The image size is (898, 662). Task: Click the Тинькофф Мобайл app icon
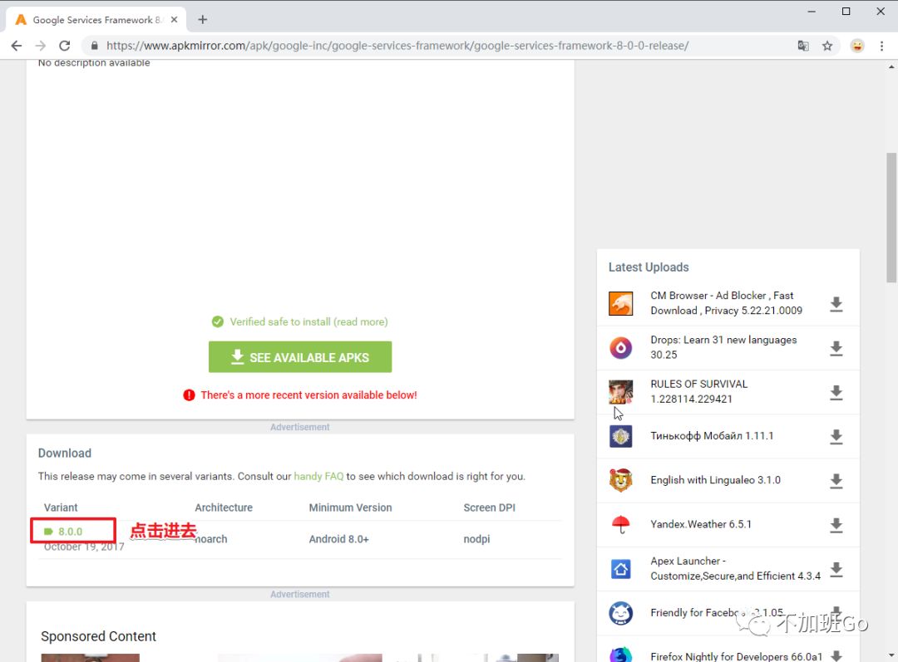[620, 436]
